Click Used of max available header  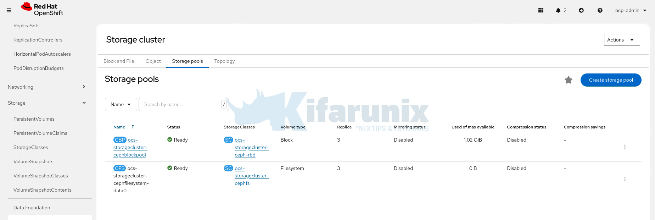(x=473, y=127)
